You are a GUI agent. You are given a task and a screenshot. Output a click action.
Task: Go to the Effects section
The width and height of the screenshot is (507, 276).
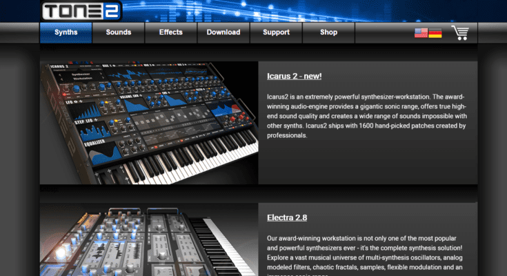170,32
